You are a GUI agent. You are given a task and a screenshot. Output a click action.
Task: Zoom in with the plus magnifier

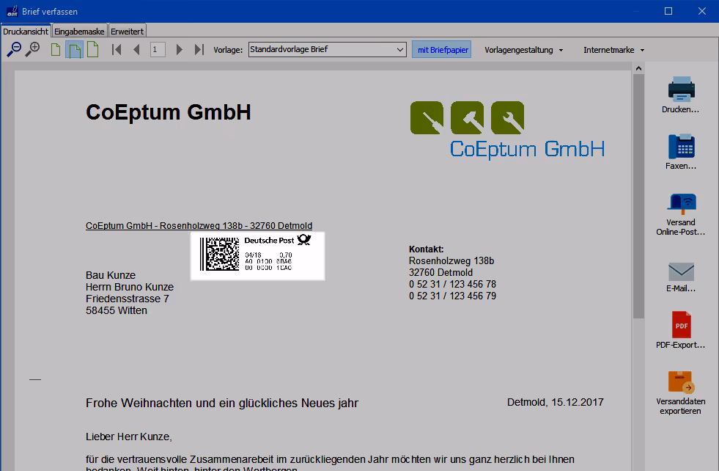click(x=32, y=49)
